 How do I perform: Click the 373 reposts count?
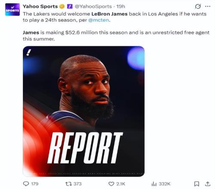pos(77,184)
